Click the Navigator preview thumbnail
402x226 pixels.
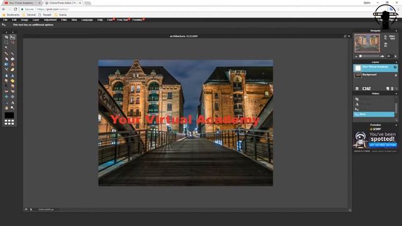tap(367, 43)
